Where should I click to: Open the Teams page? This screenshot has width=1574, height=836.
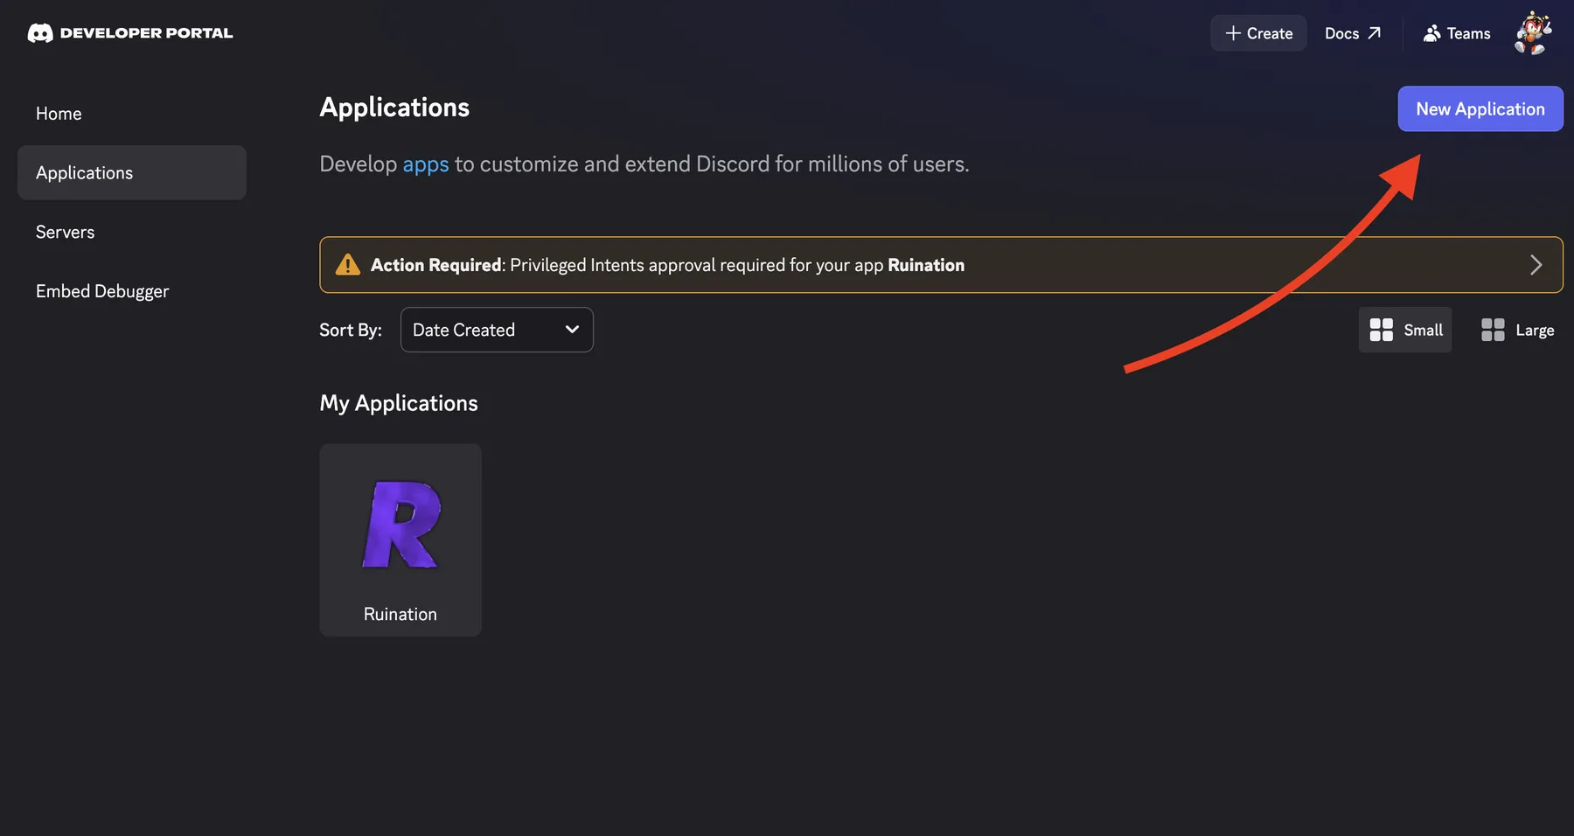click(x=1457, y=33)
